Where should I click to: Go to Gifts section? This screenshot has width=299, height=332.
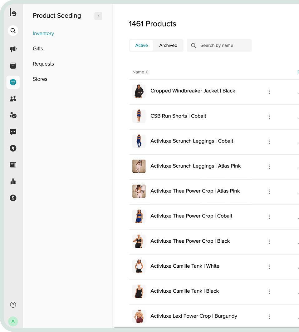coord(38,49)
